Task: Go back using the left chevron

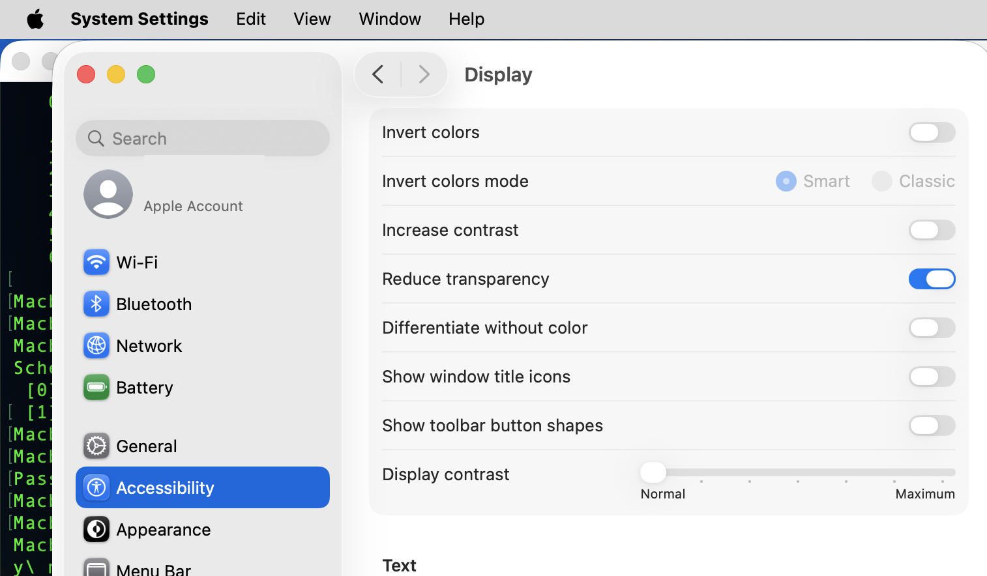Action: click(378, 74)
